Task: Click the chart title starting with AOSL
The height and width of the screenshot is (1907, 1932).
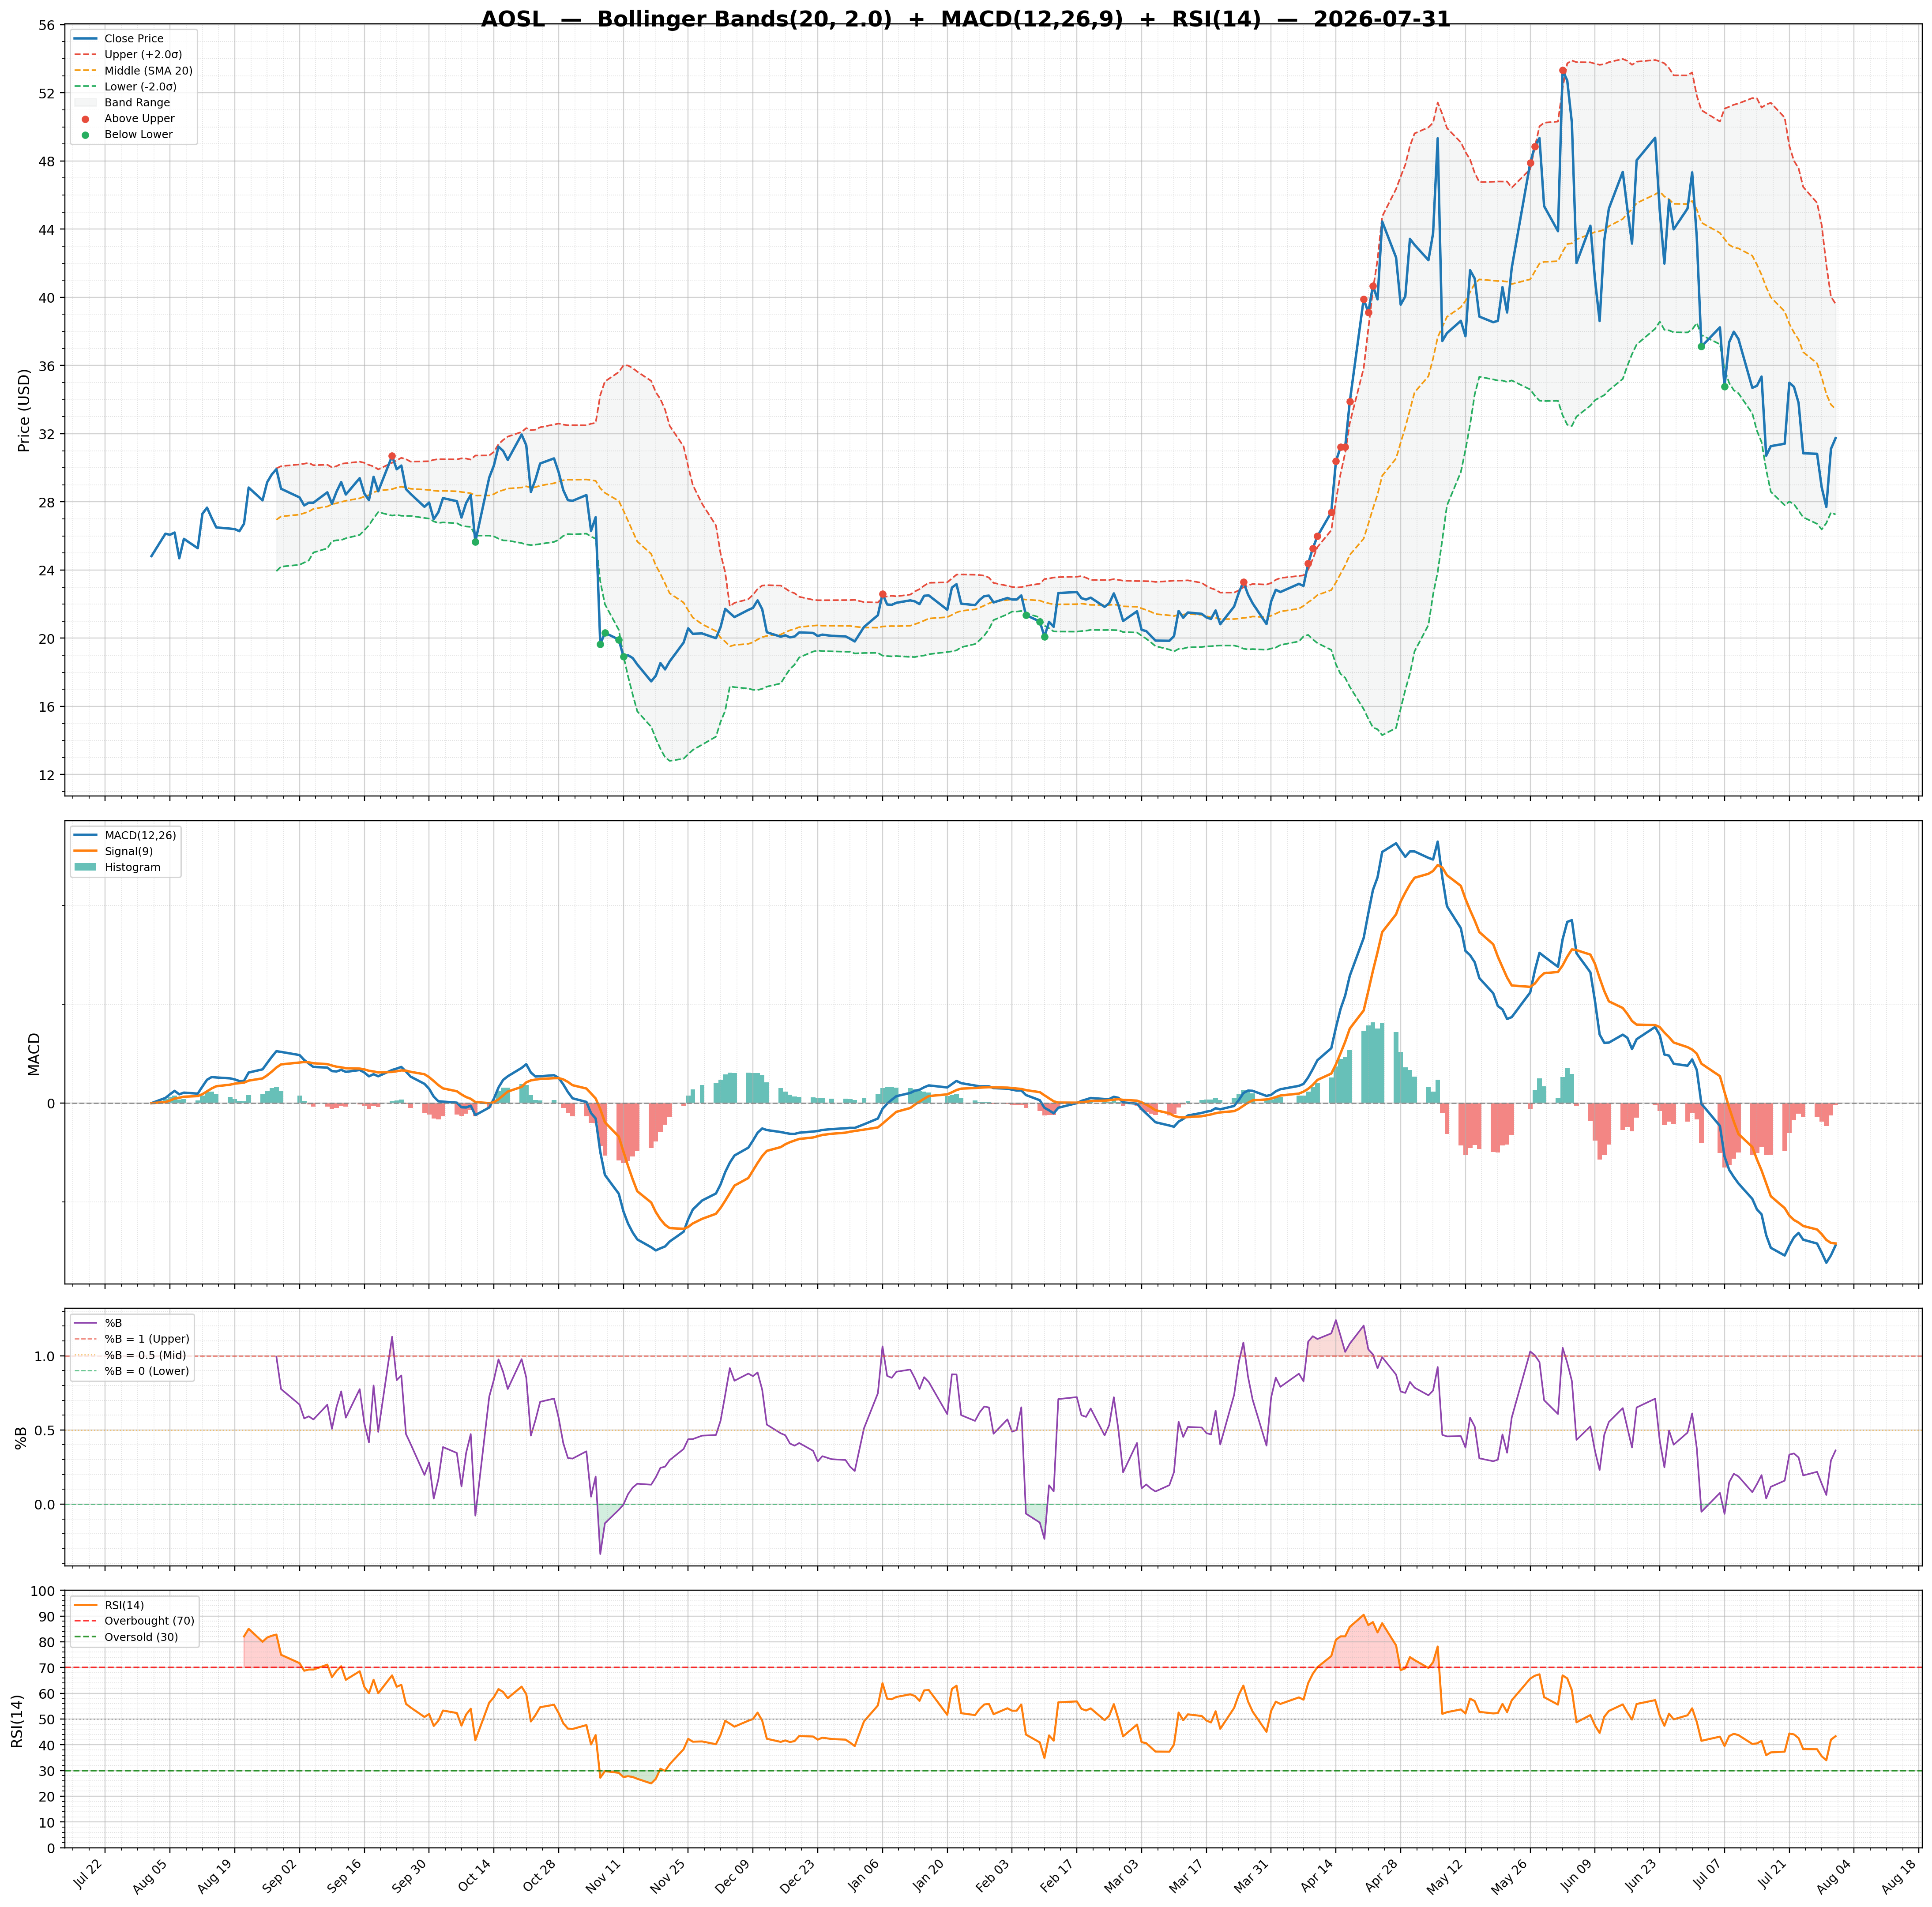Action: [x=965, y=20]
